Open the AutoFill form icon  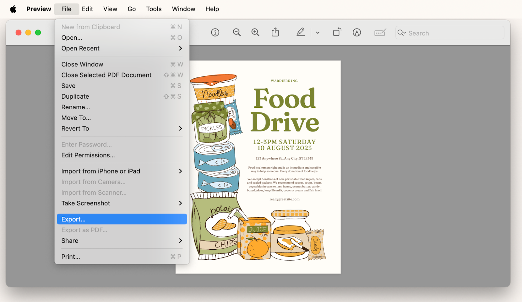(x=380, y=32)
